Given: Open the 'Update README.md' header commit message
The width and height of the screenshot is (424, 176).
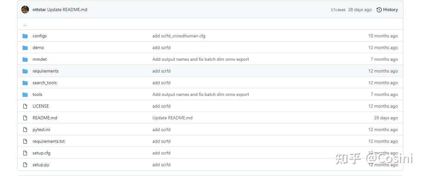Looking at the screenshot, I should [67, 10].
